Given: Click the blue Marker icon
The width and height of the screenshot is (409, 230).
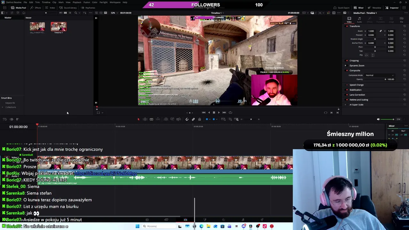Looking at the screenshot, I should [x=214, y=119].
